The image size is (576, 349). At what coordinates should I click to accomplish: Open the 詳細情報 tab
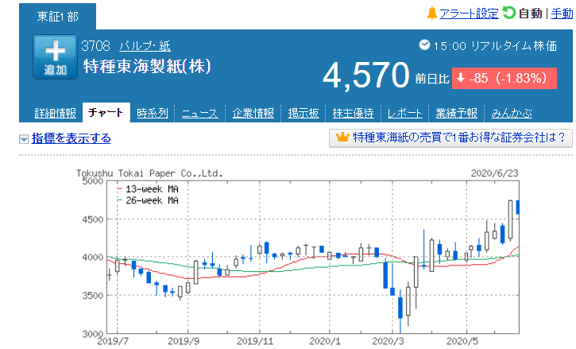coord(55,113)
